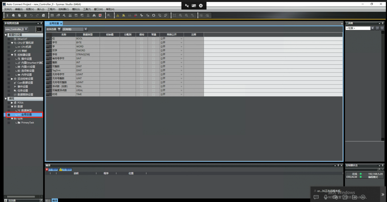Click the zoom in magnifier toolbar icon
387x202 pixels.
(180, 15)
